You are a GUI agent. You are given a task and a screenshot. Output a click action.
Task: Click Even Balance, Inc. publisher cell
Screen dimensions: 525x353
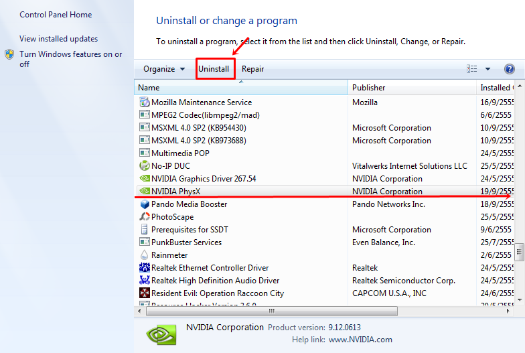point(384,242)
